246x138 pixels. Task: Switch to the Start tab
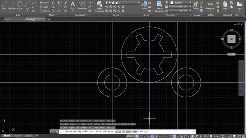click(x=8, y=20)
